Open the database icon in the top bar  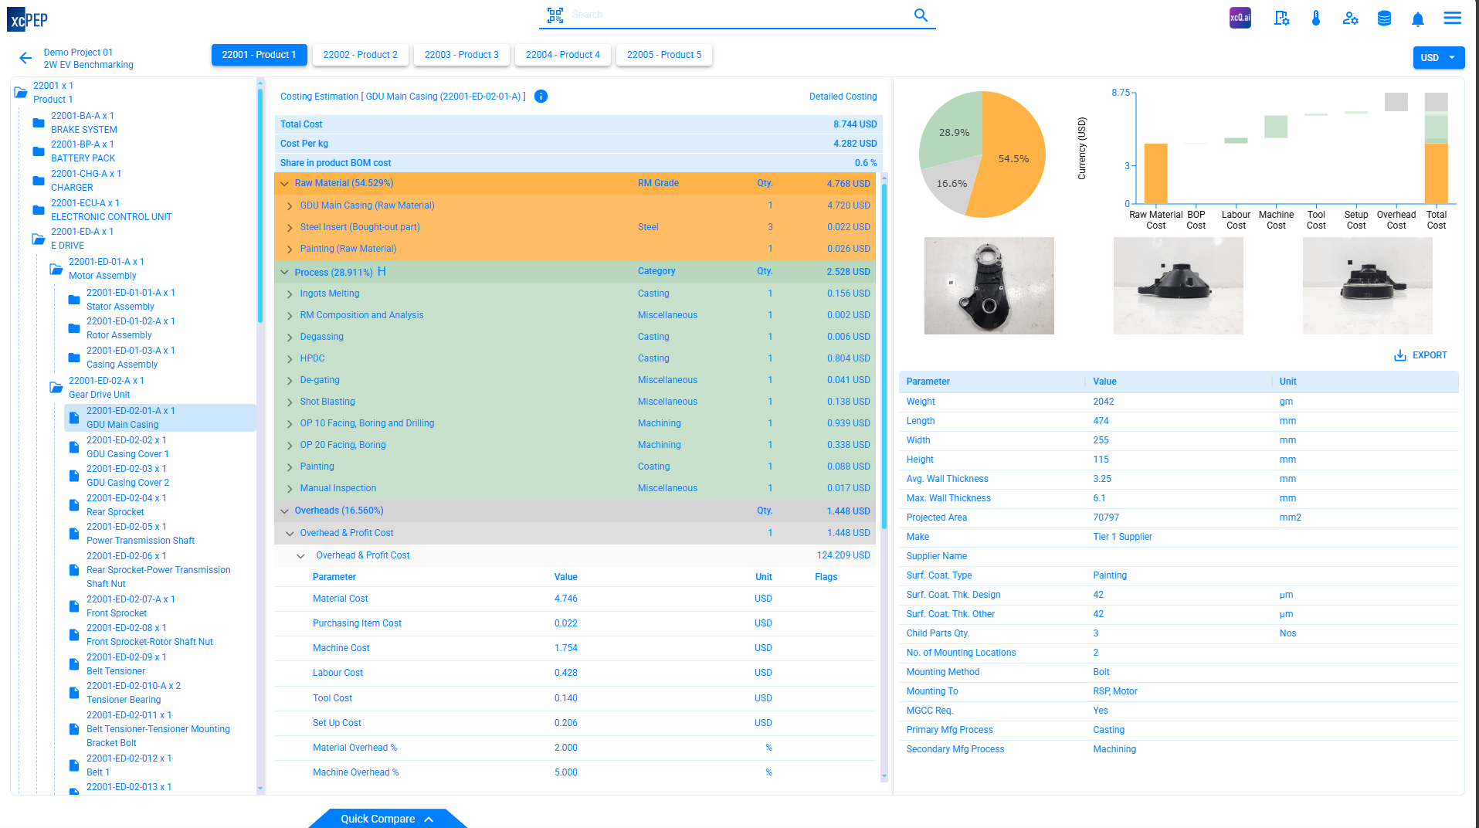1383,19
